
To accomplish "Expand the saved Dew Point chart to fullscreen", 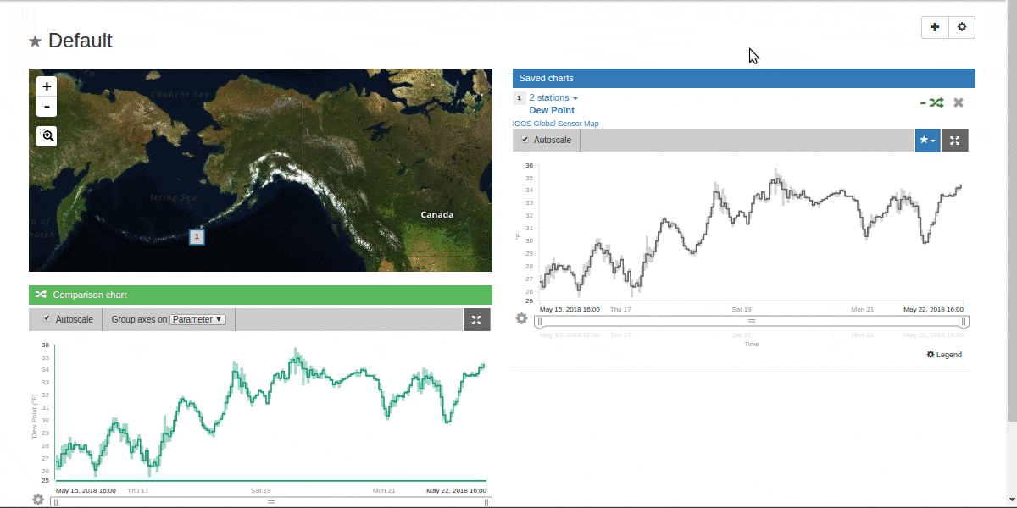I will point(955,141).
